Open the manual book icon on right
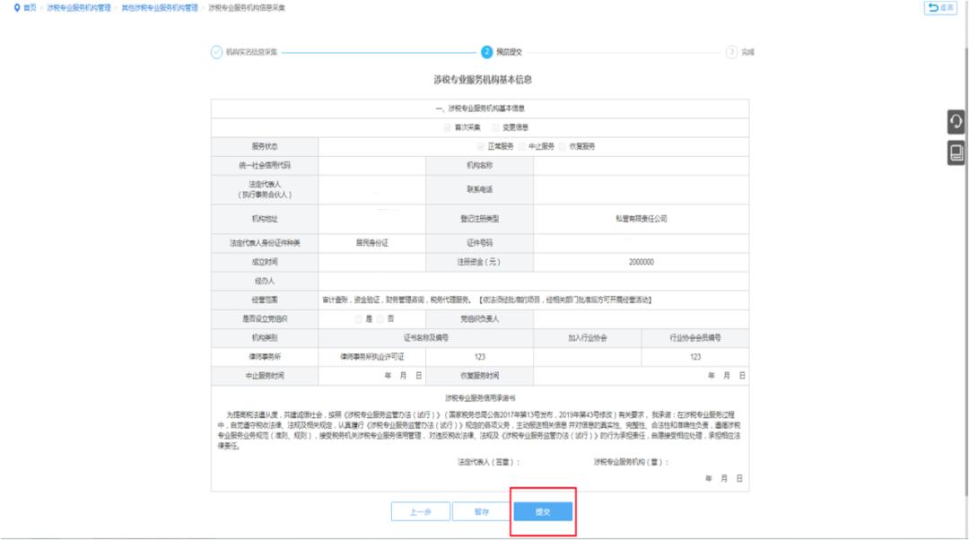Screen dimensions: 969x540 pyautogui.click(x=956, y=153)
